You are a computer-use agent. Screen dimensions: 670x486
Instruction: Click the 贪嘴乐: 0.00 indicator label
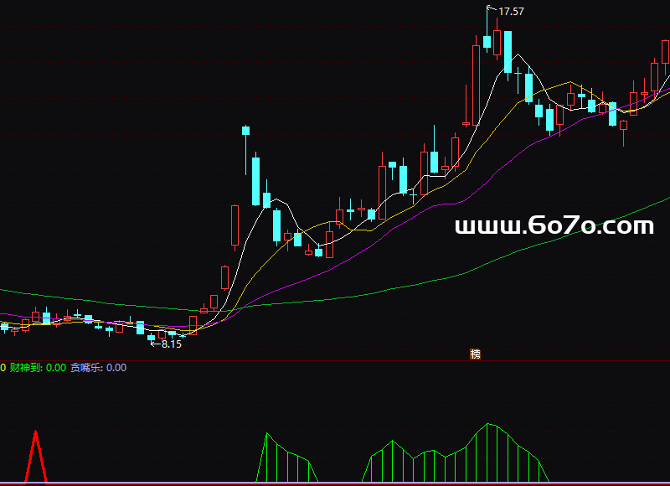click(98, 368)
